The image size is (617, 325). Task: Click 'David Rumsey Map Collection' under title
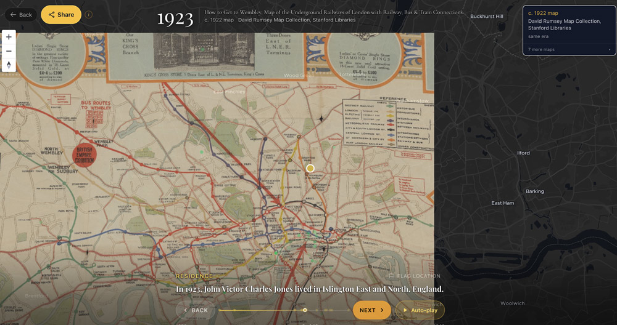tap(297, 20)
